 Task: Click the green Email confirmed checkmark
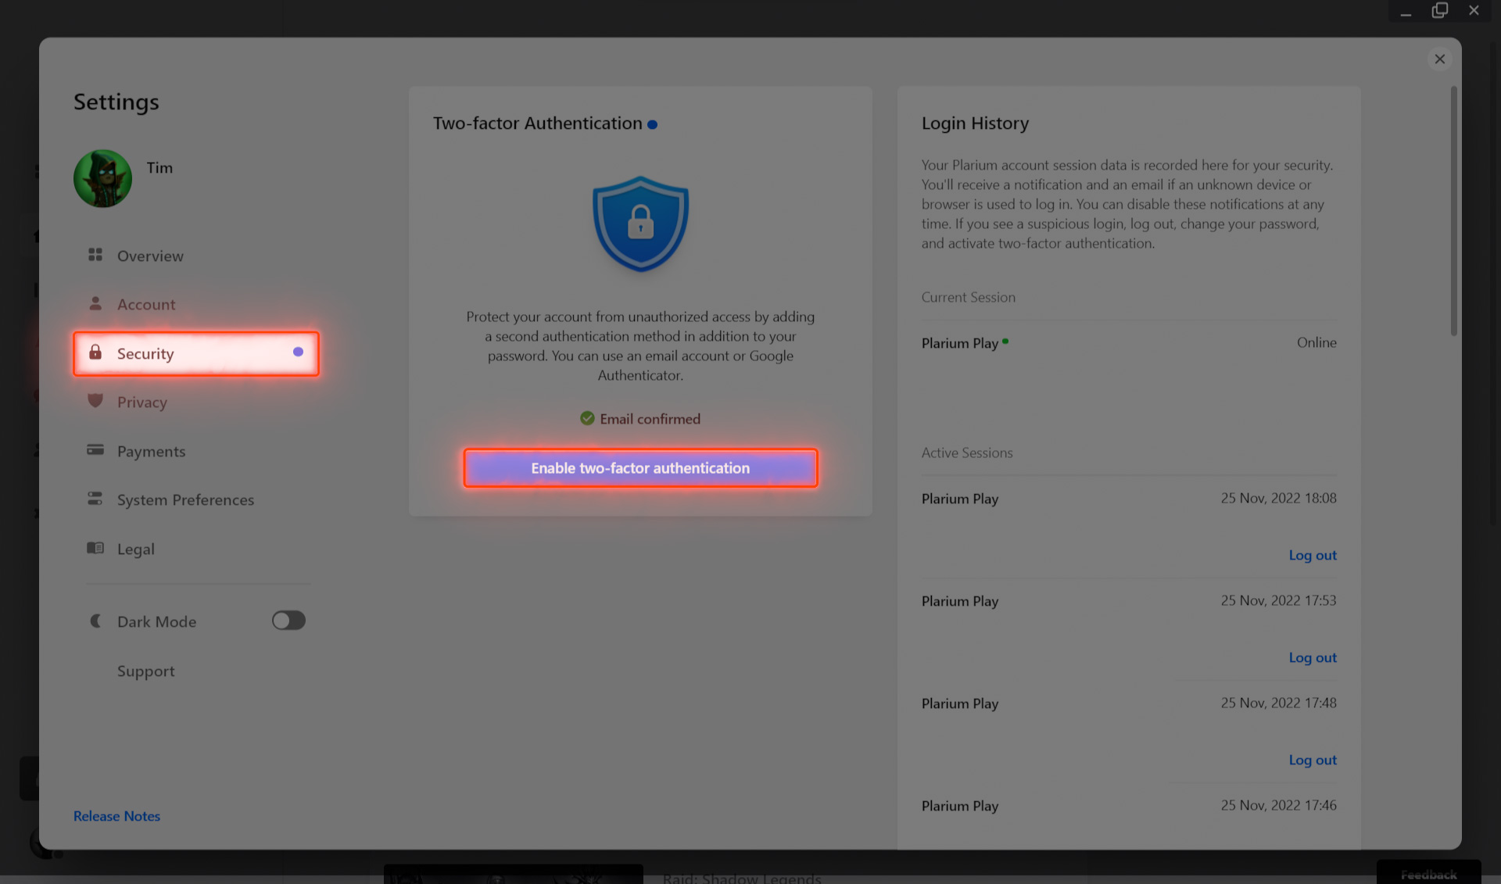tap(587, 418)
